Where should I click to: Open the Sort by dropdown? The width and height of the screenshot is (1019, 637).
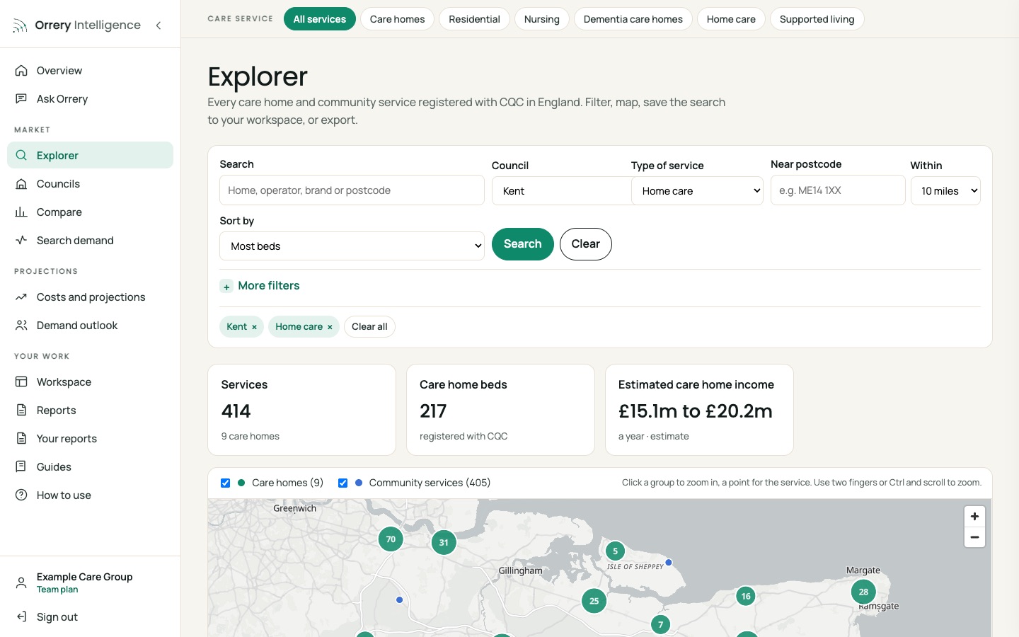tap(352, 246)
